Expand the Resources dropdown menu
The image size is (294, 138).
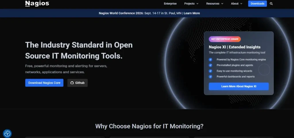tap(215, 4)
